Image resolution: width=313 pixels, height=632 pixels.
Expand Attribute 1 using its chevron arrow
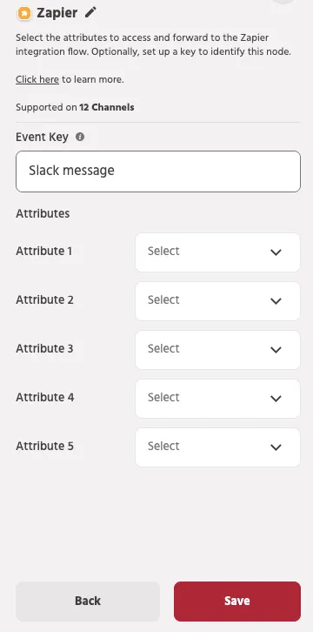(276, 252)
